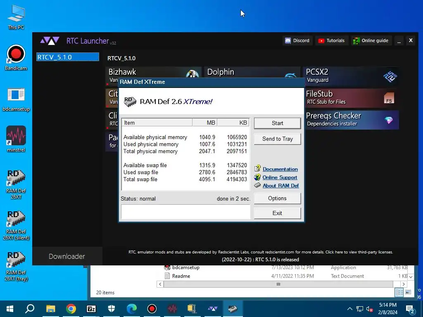Click the FileStub FS icon
This screenshot has width=423, height=317.
point(389,98)
